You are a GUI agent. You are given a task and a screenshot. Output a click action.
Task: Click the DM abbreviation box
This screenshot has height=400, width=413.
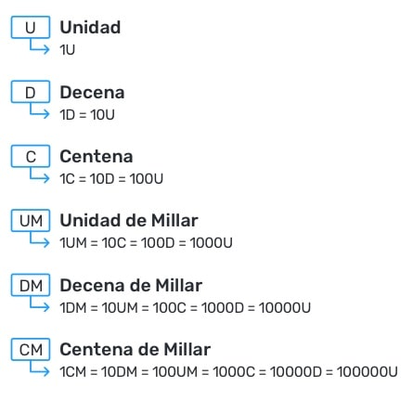(x=31, y=285)
